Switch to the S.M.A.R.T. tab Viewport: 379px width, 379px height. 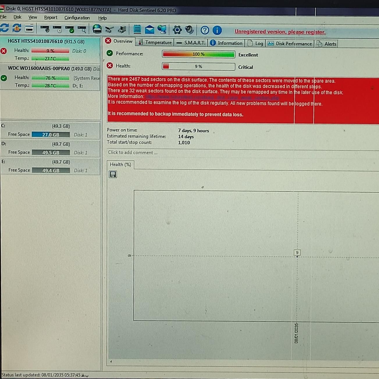tap(191, 43)
